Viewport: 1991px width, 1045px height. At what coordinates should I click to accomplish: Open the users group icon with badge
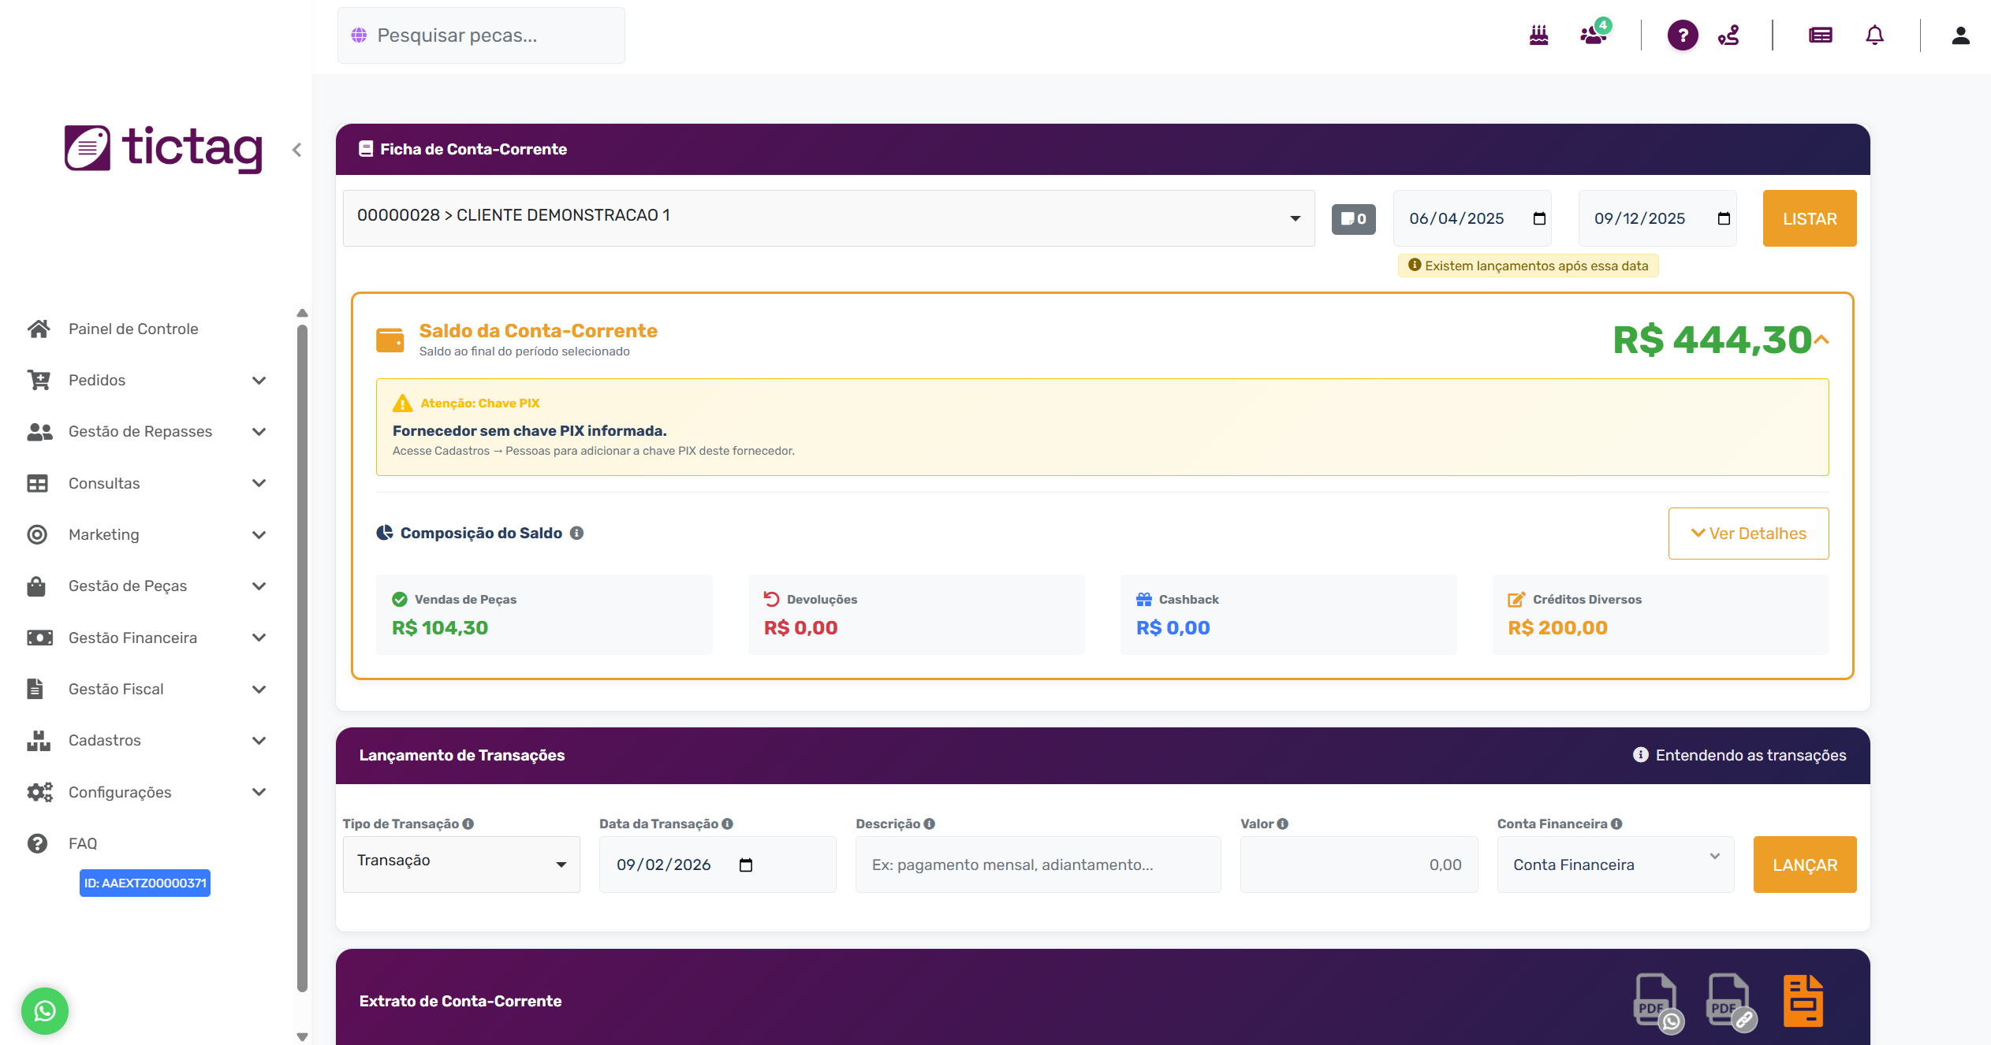[x=1594, y=35]
